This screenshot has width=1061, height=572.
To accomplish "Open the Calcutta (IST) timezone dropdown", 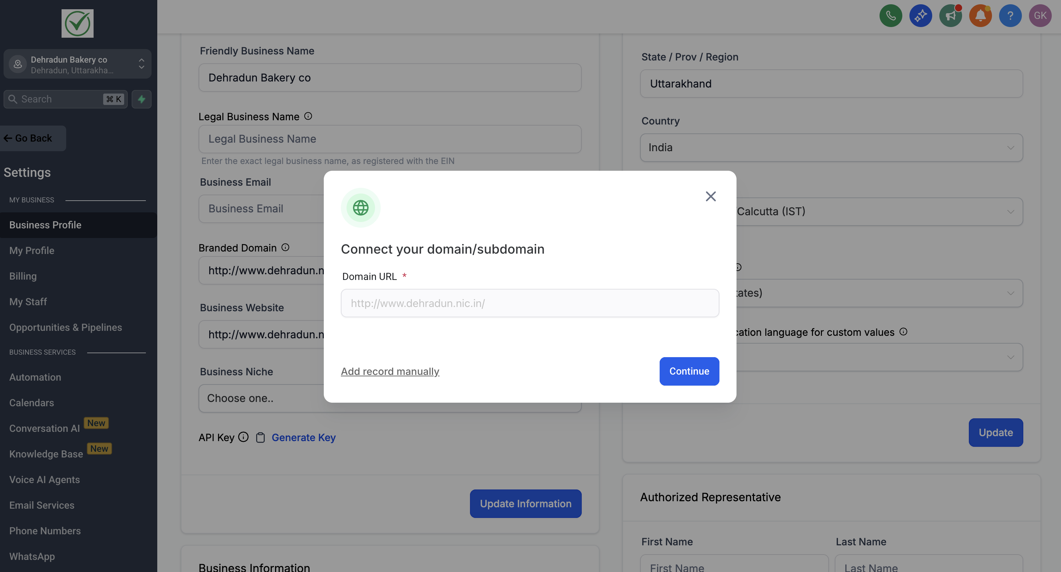I will point(877,211).
